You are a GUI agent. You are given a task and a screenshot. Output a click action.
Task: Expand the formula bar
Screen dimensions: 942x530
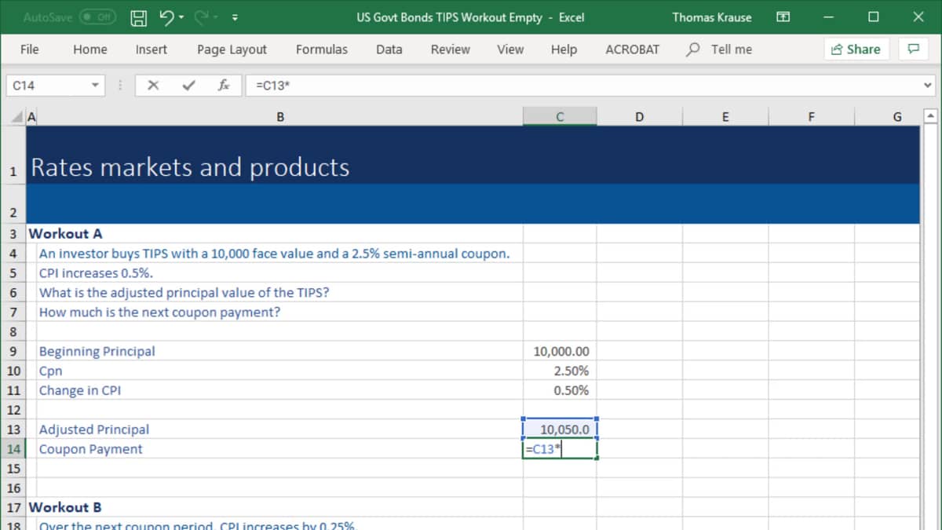tap(928, 86)
